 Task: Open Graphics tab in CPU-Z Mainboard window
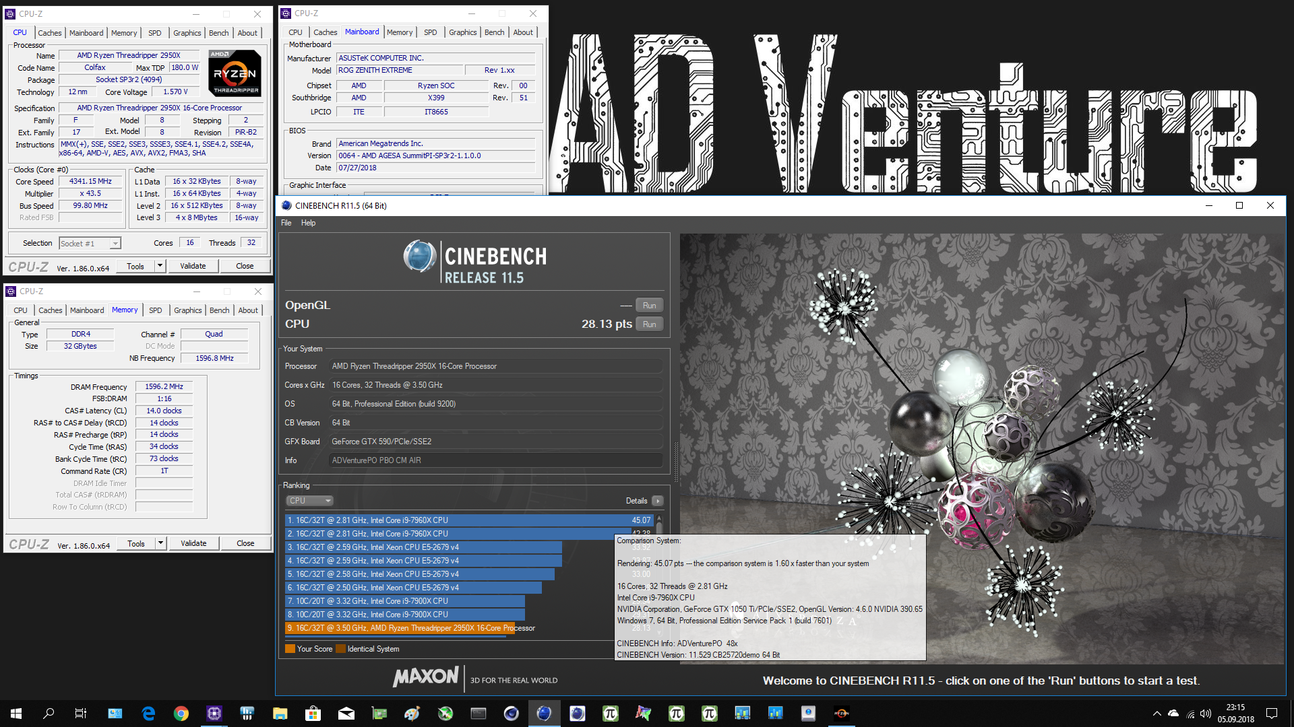click(x=463, y=32)
